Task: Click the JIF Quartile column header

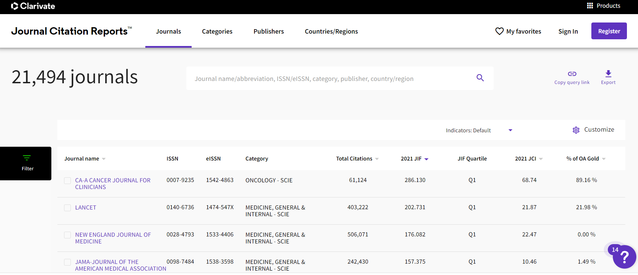Action: 472,158
